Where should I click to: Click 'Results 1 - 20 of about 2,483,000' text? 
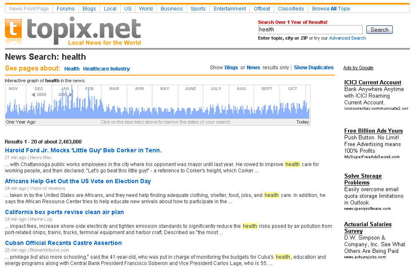coord(43,142)
